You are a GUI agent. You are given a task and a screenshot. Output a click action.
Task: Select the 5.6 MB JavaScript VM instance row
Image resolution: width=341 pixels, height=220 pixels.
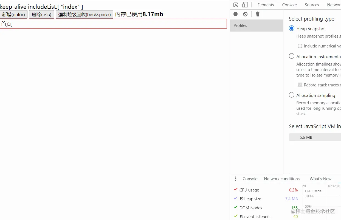pyautogui.click(x=315, y=137)
